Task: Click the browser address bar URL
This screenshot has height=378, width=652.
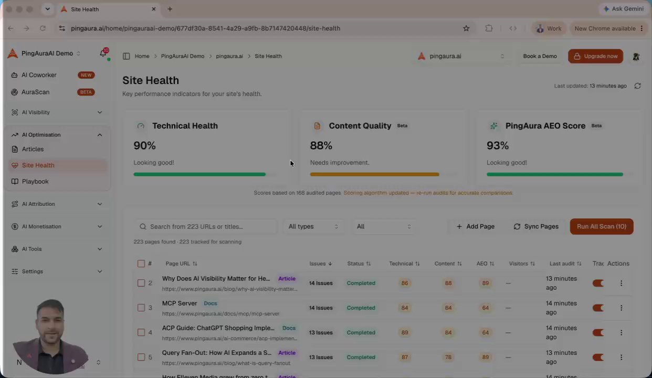Action: (205, 28)
